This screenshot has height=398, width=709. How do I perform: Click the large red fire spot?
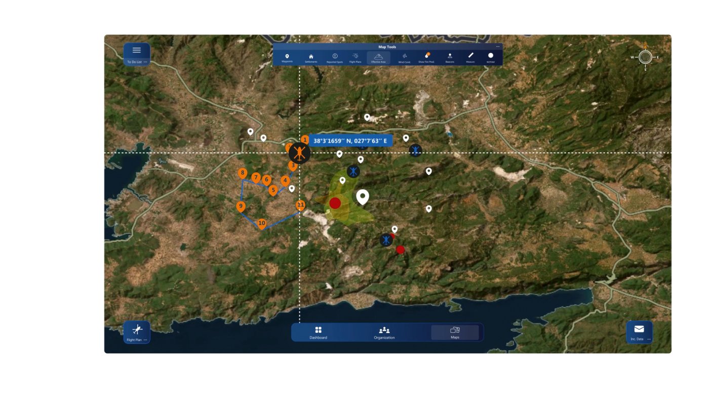click(335, 203)
